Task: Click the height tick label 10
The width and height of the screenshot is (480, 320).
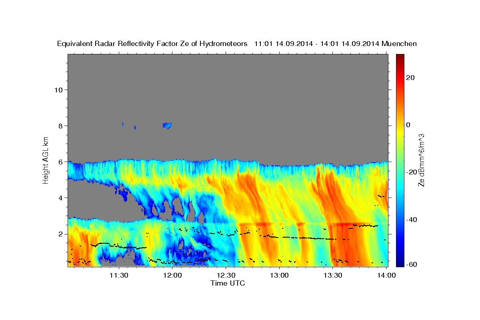Action: 58,90
